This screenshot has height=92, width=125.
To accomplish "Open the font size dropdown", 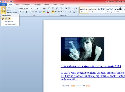I will (35, 8).
